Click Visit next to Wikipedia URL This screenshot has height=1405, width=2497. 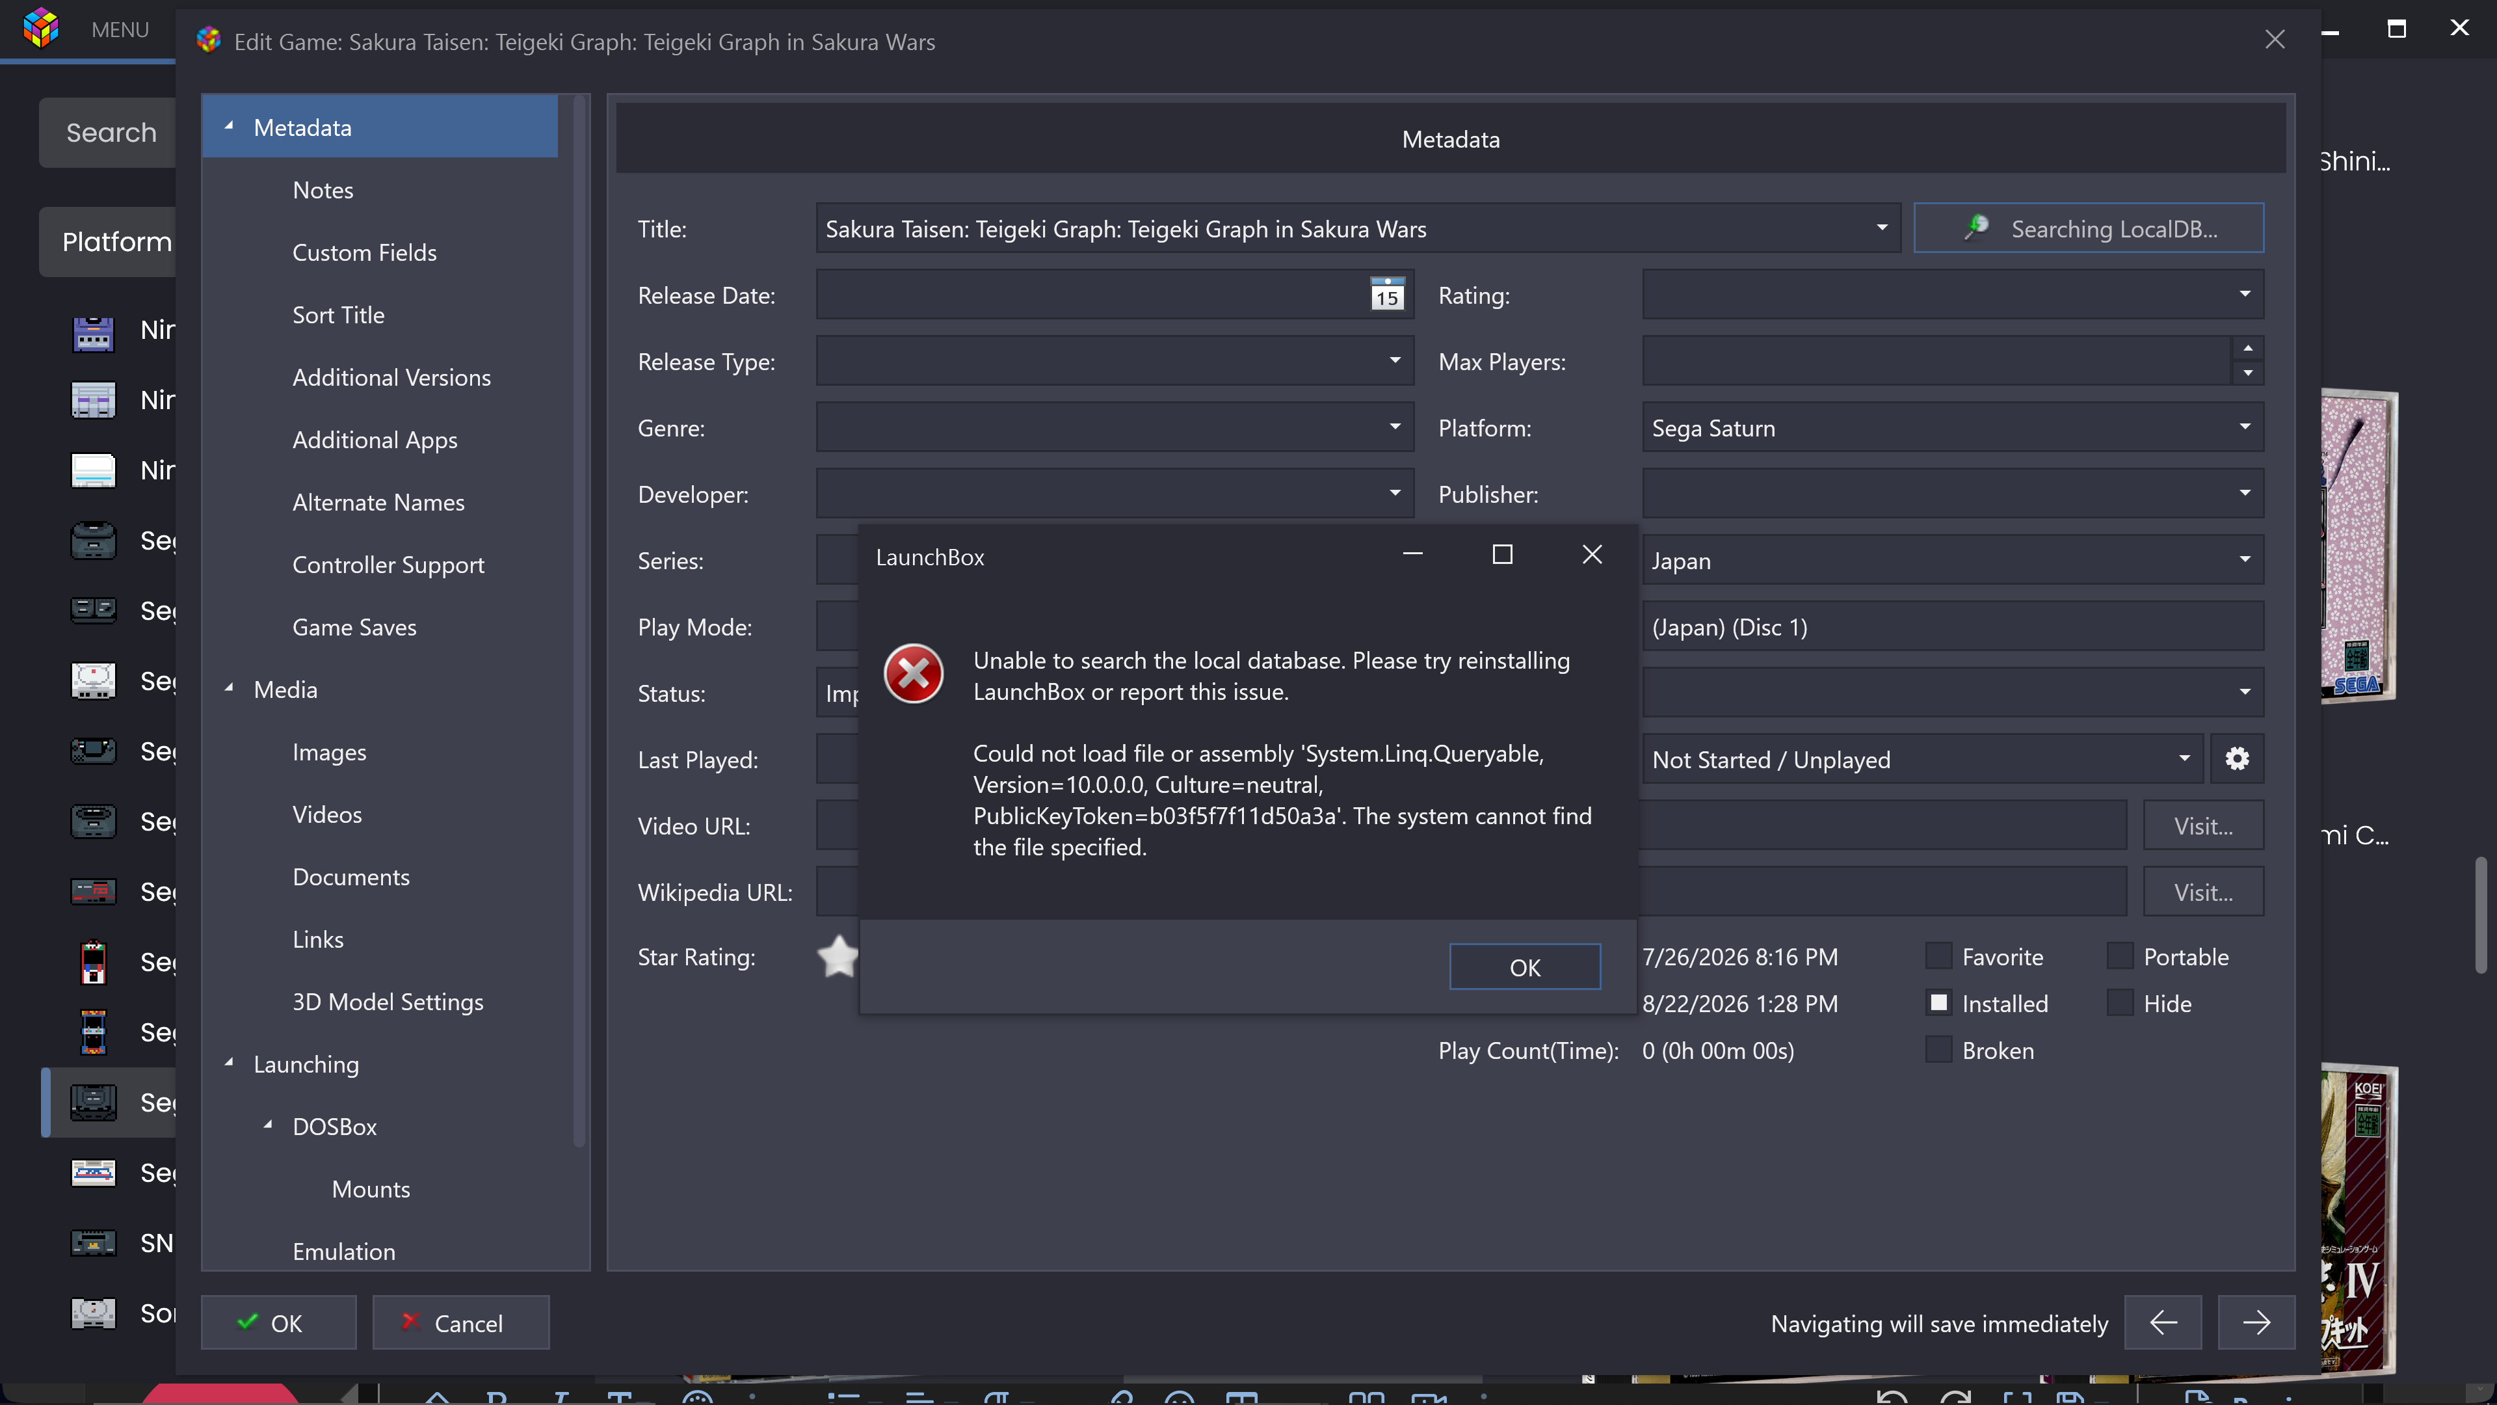[2203, 891]
